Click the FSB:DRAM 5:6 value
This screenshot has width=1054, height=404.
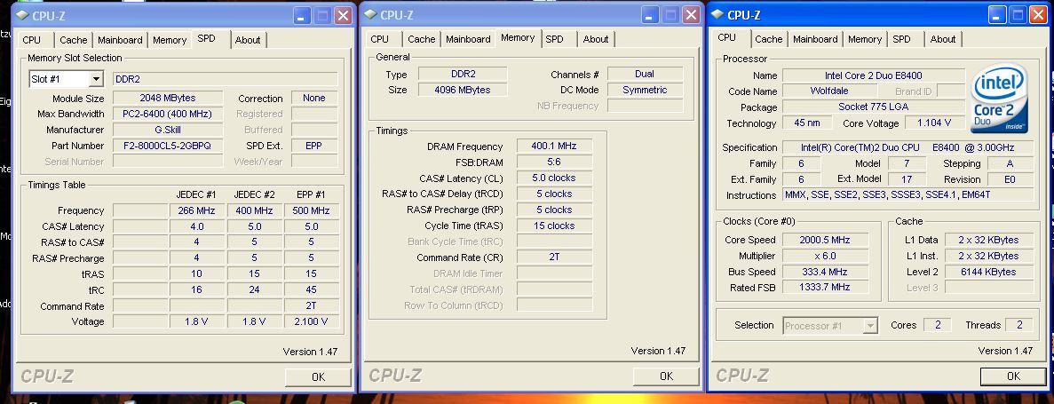point(554,162)
